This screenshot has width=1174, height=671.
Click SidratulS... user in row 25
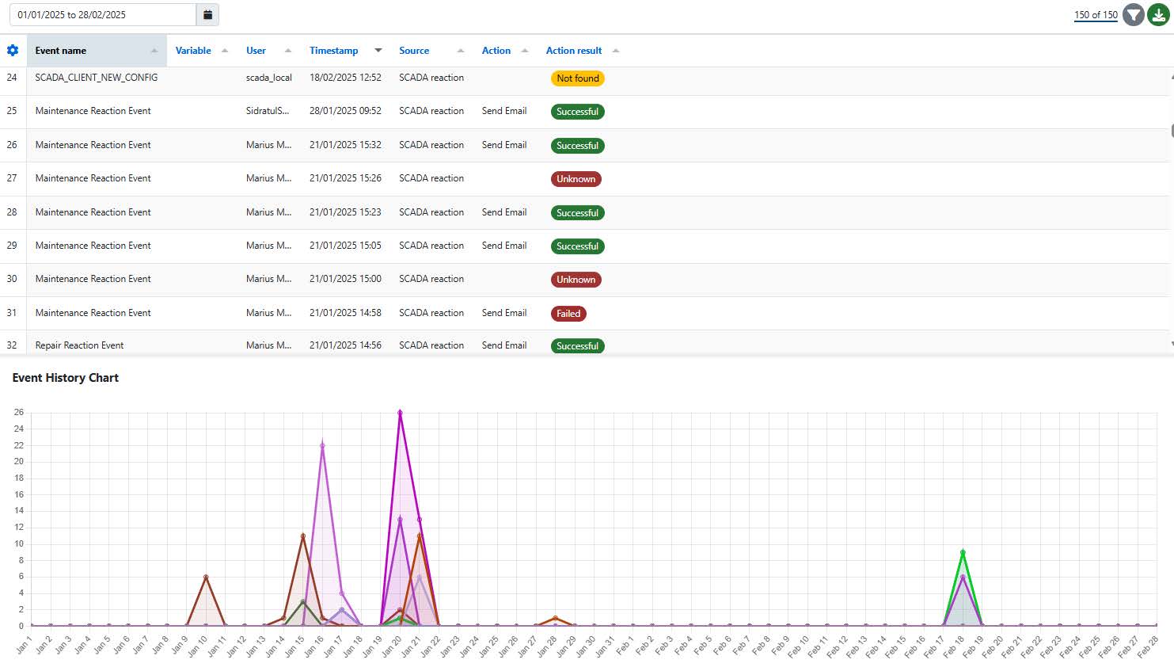[268, 111]
